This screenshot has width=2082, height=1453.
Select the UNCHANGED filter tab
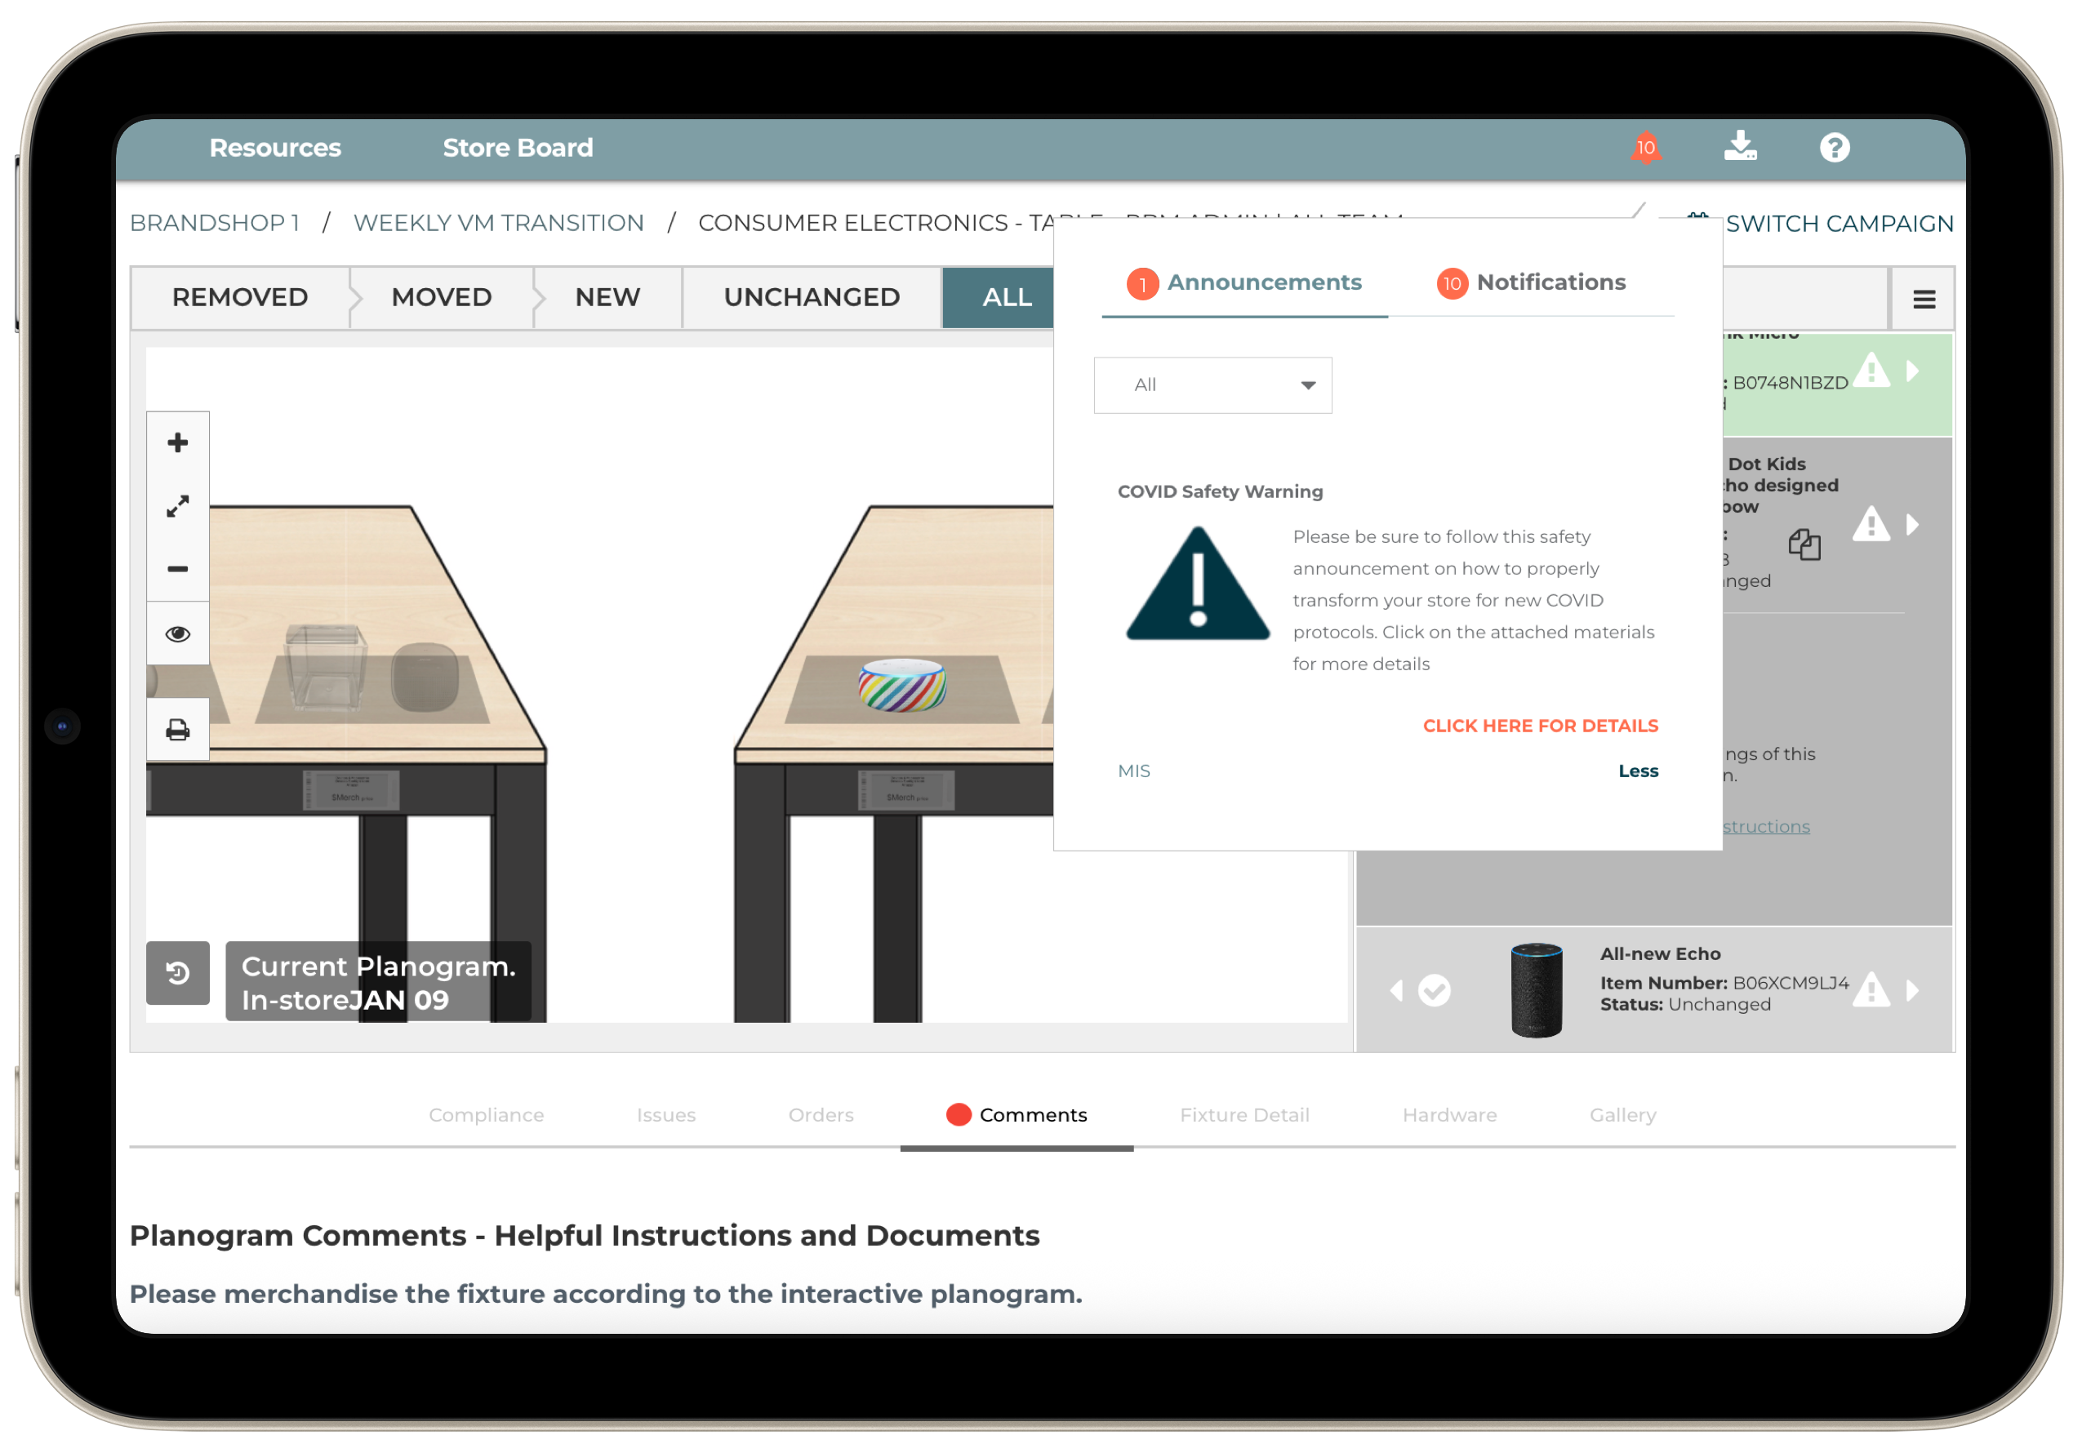pyautogui.click(x=812, y=297)
